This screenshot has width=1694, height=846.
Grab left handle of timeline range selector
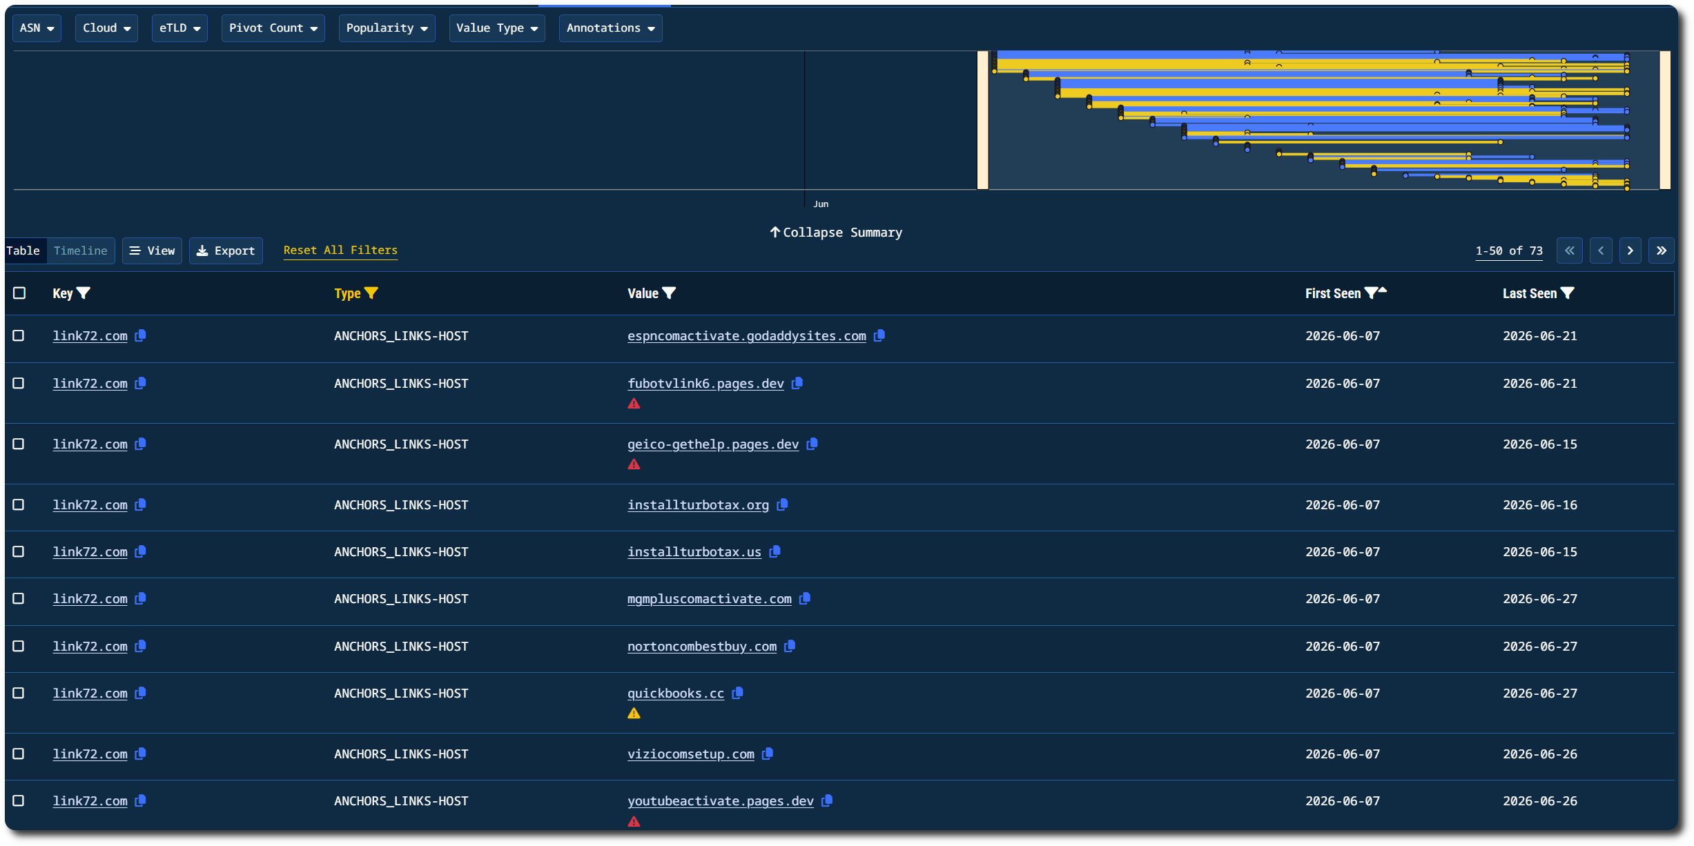point(982,120)
